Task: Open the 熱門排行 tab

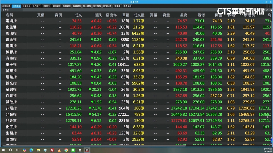Action: 36,6
